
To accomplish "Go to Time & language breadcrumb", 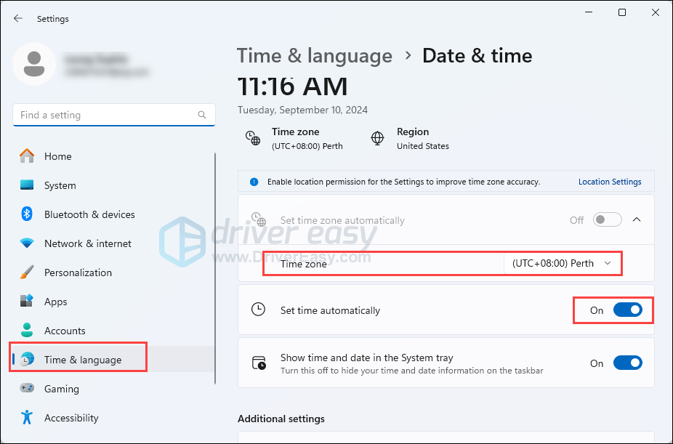I will pos(315,56).
